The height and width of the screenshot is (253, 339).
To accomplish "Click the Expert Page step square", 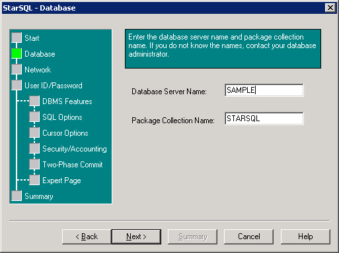I will [x=34, y=180].
